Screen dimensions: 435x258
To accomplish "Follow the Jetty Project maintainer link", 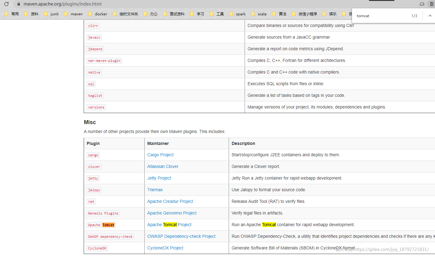I will (x=159, y=178).
